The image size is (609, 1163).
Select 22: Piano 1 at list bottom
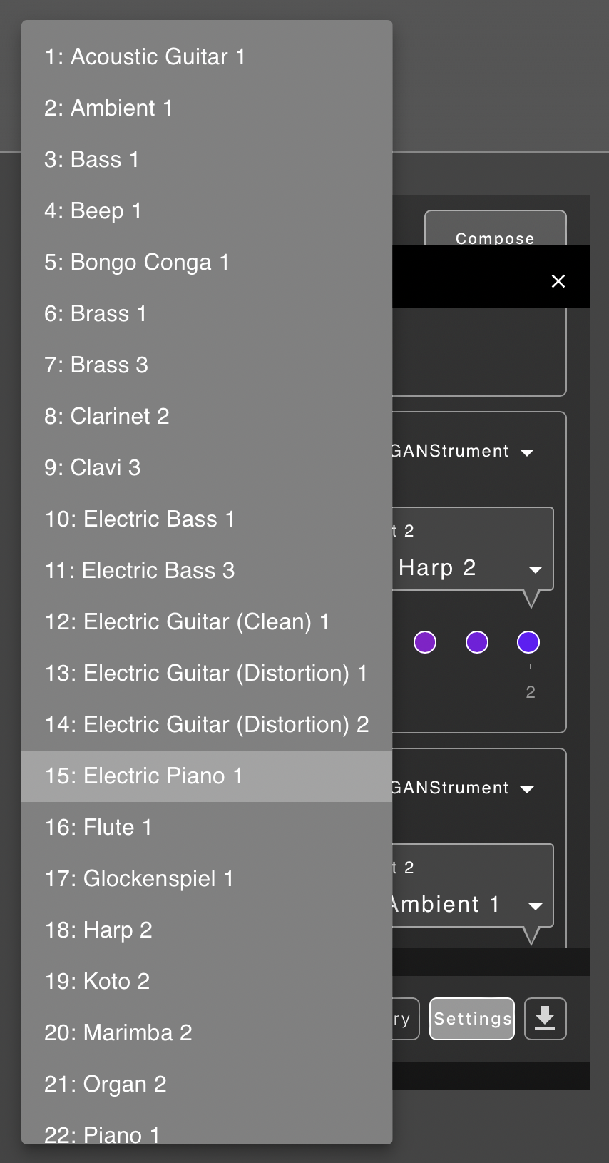[x=207, y=1132]
